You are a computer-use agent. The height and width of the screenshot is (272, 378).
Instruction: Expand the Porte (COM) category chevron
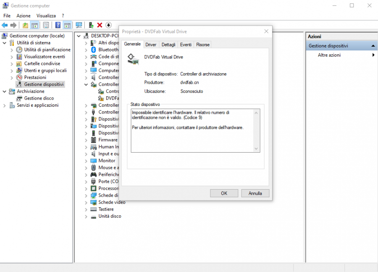point(86,182)
